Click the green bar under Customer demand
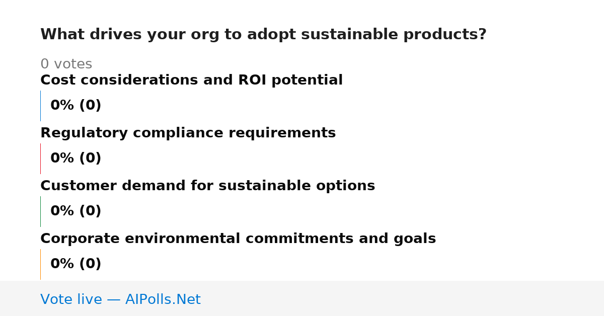The height and width of the screenshot is (316, 604). tap(40, 211)
